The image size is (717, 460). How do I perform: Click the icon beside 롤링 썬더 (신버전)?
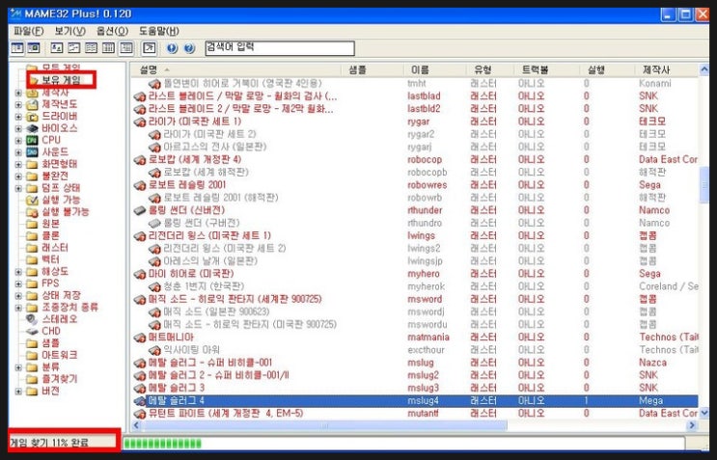[140, 210]
